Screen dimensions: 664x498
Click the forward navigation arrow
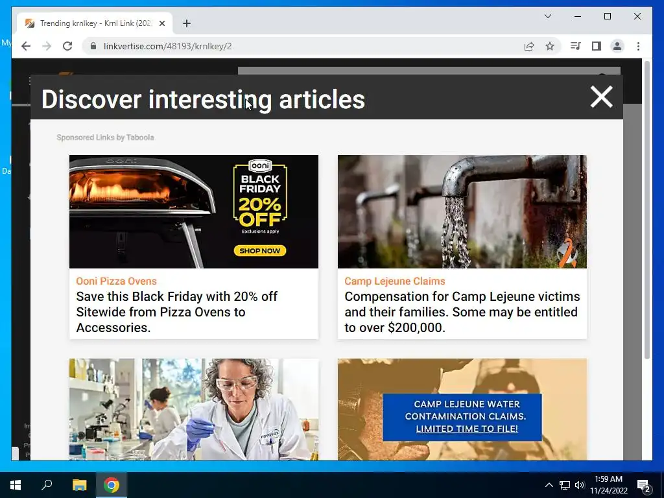(x=47, y=46)
